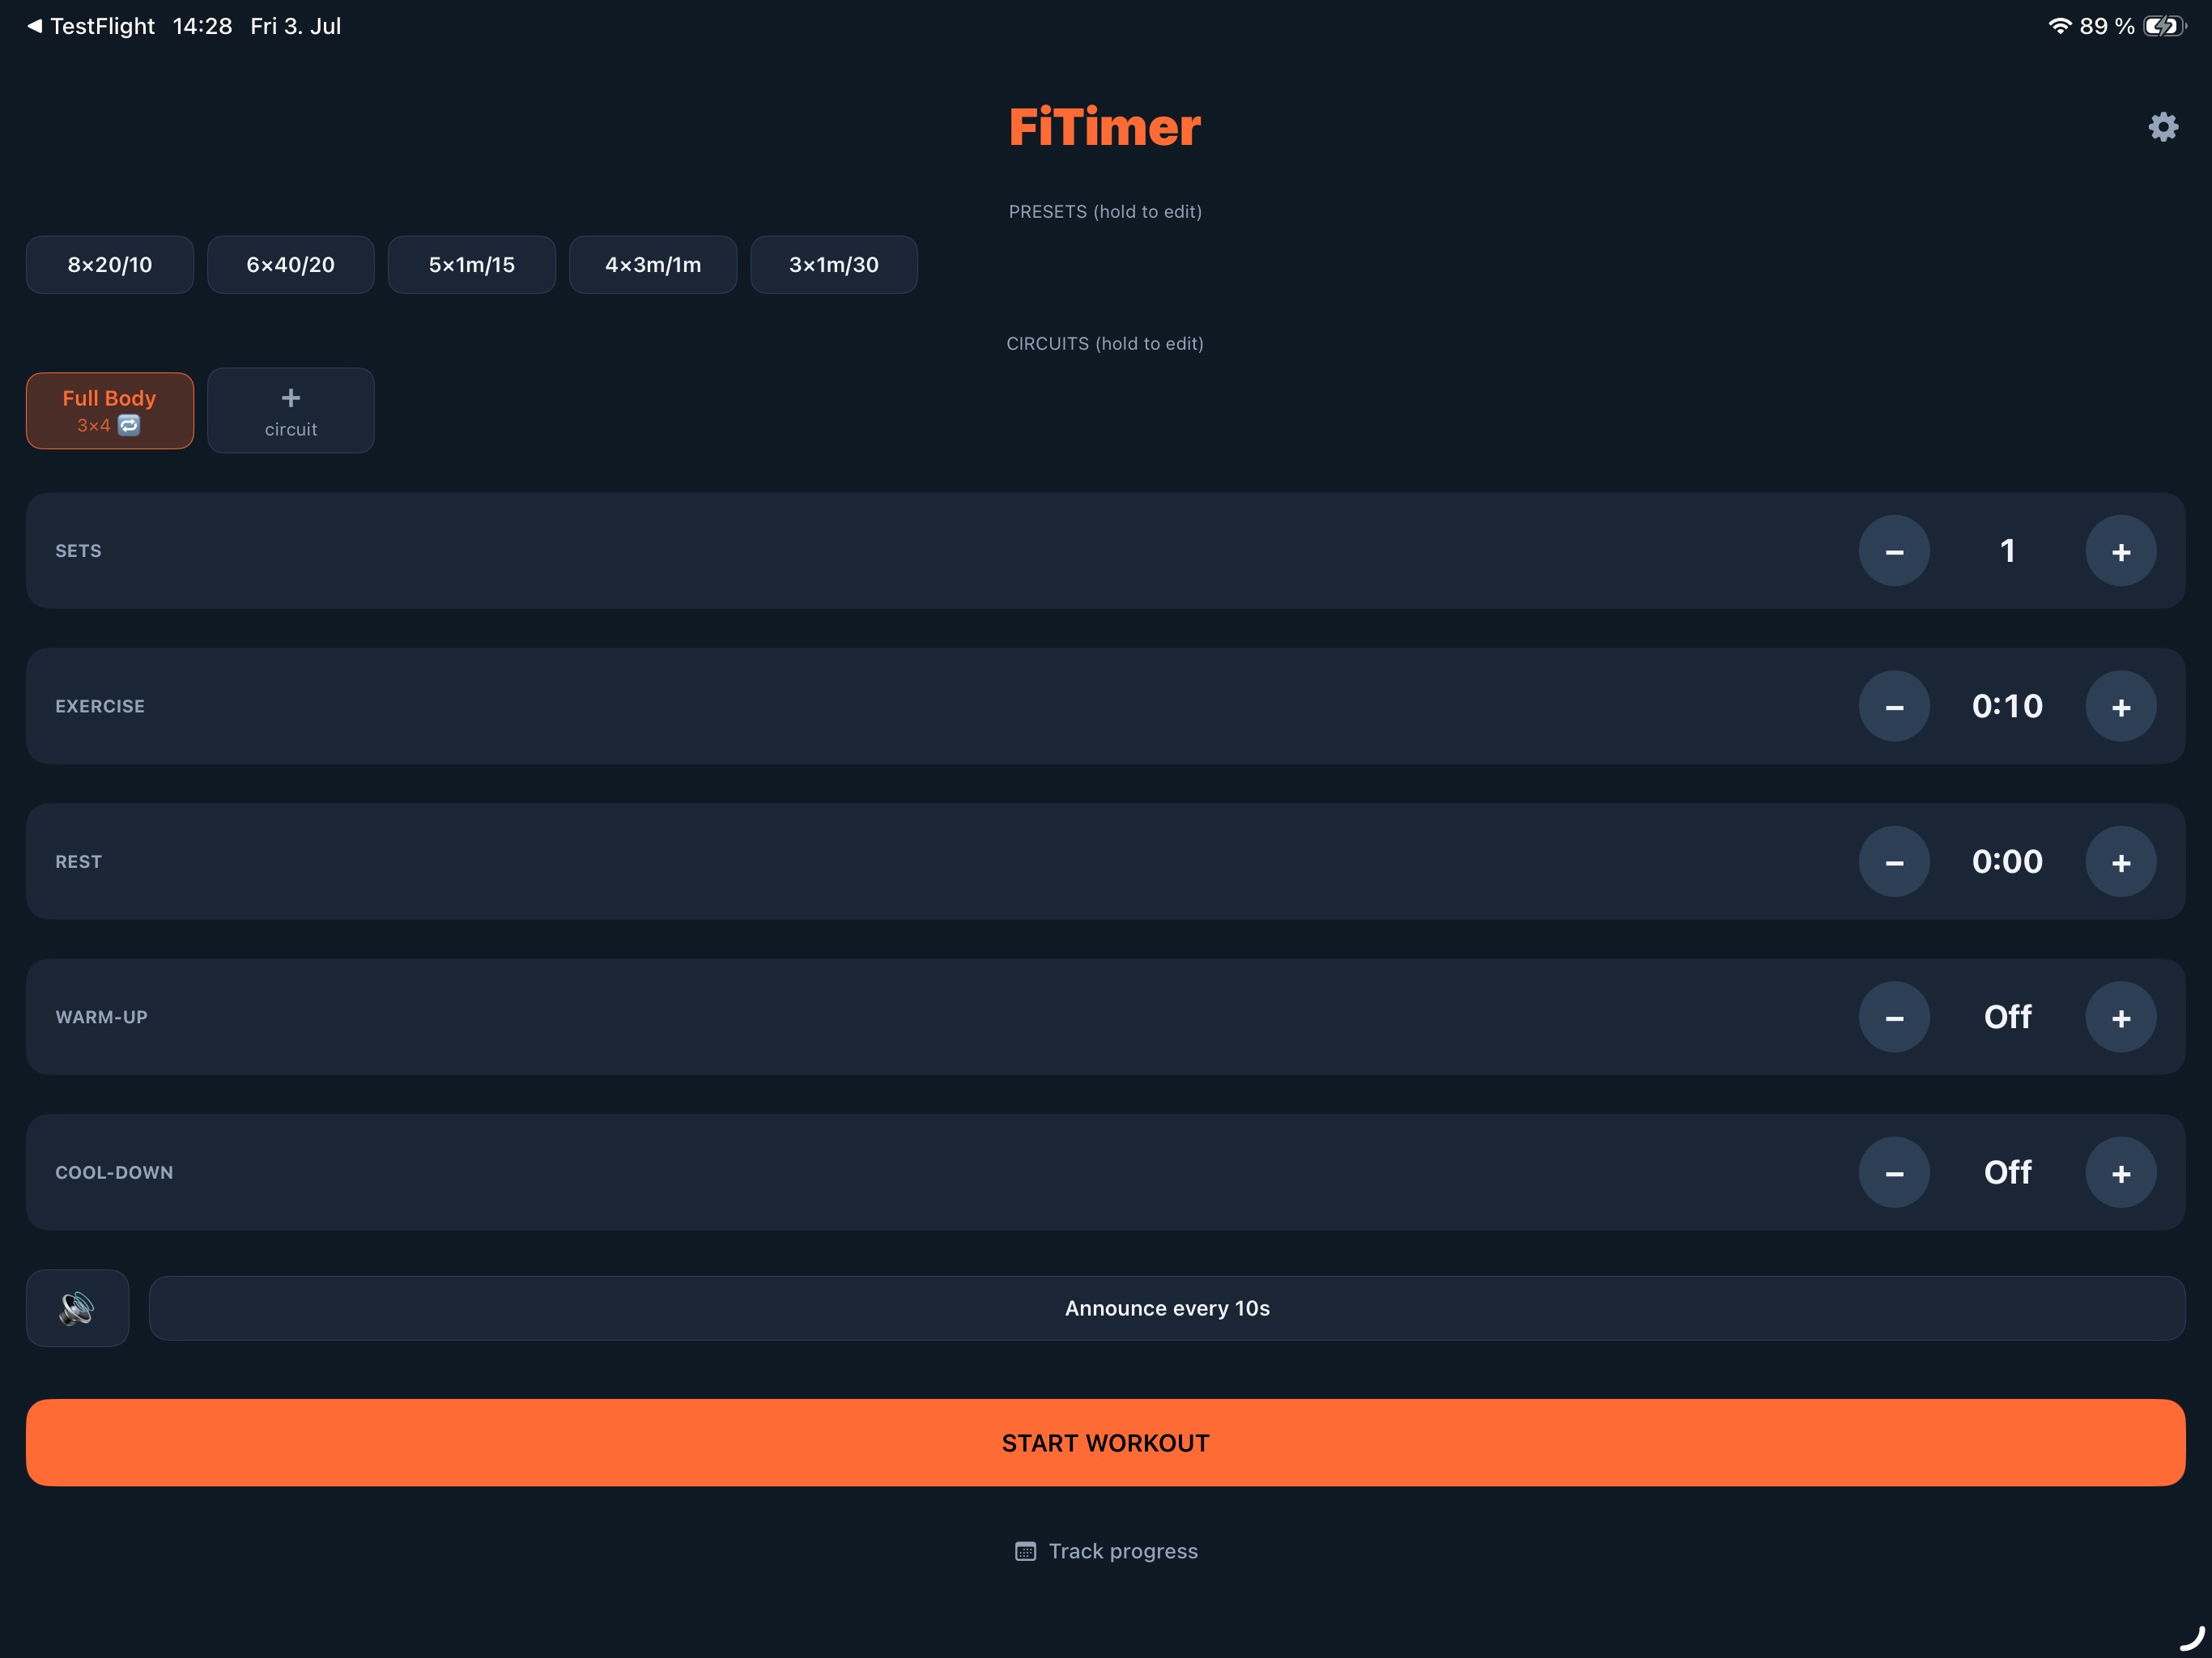
Task: Select the 6×40/20 preset
Action: coord(291,265)
